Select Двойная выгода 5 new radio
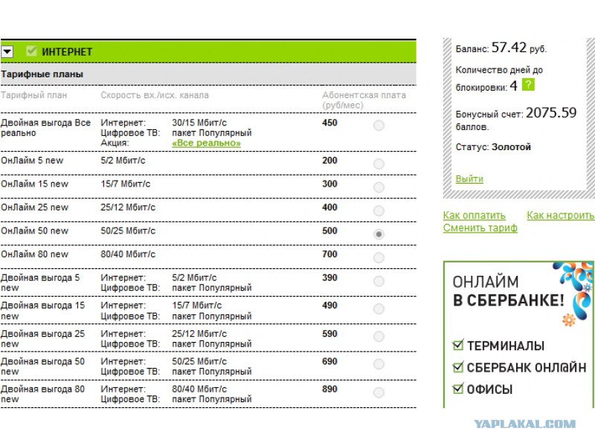 (379, 281)
